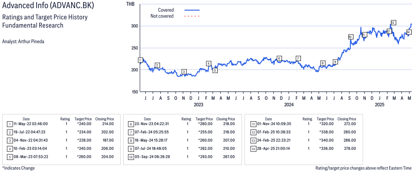Click chart marker 10 near September 2024

coord(350,37)
